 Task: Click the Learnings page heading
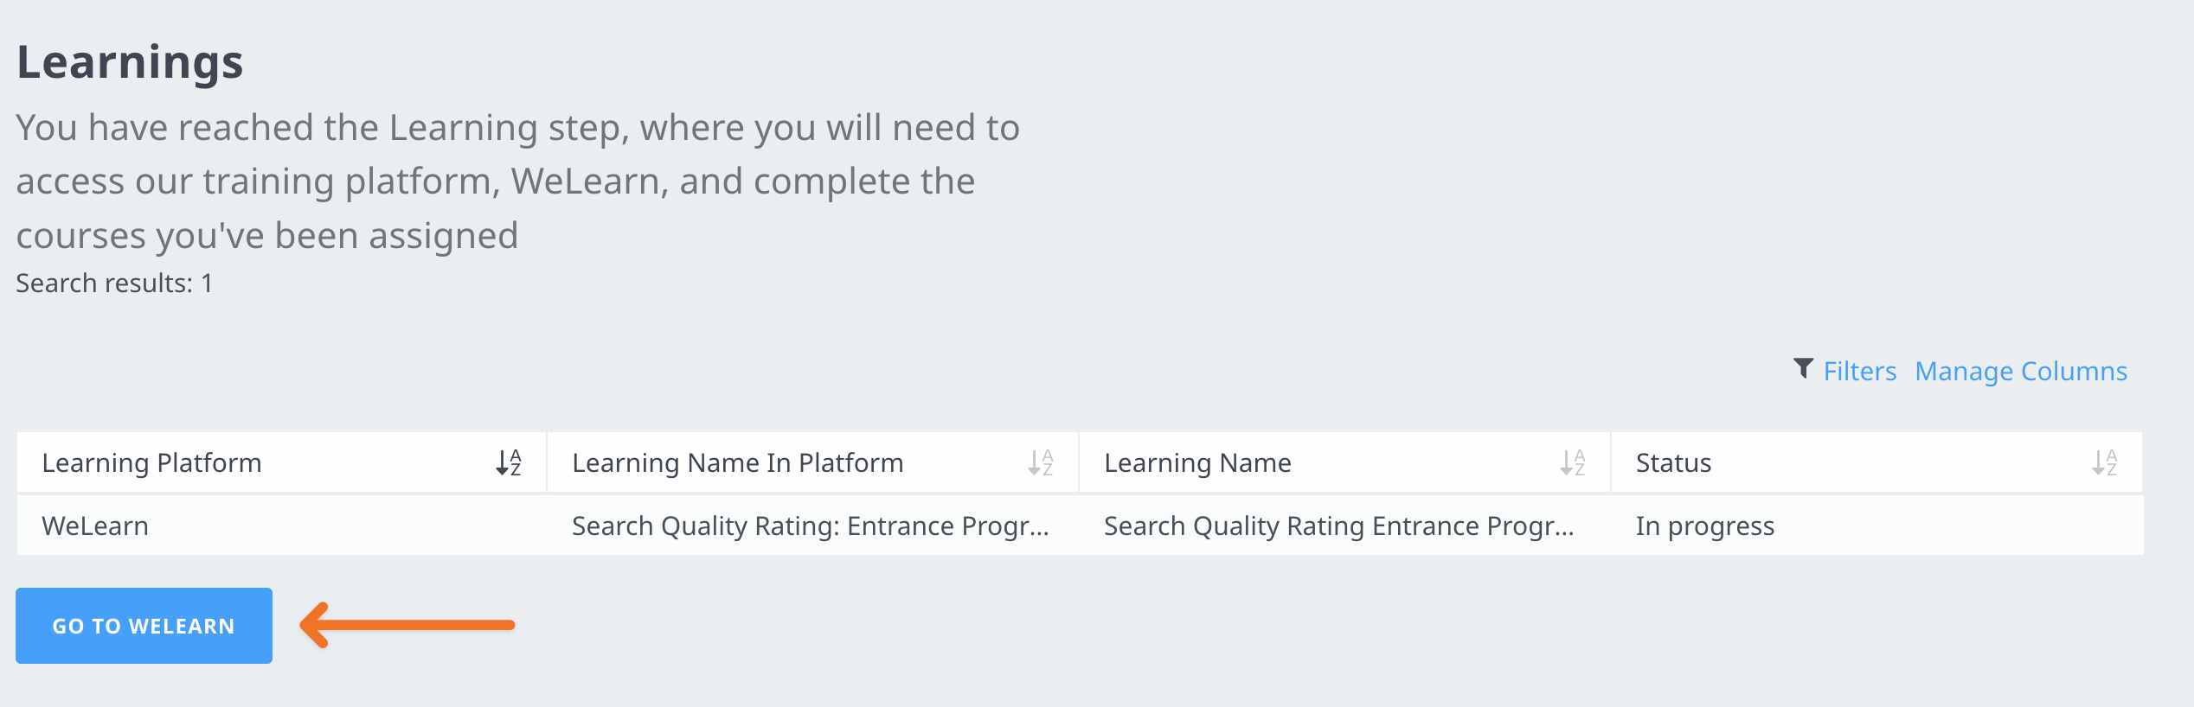click(x=130, y=62)
